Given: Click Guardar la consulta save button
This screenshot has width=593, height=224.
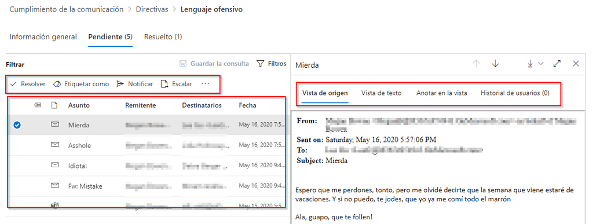Looking at the screenshot, I should pos(214,64).
